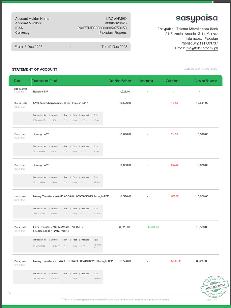
Task: Click the Closing Balance column header
Action: pyautogui.click(x=206, y=81)
